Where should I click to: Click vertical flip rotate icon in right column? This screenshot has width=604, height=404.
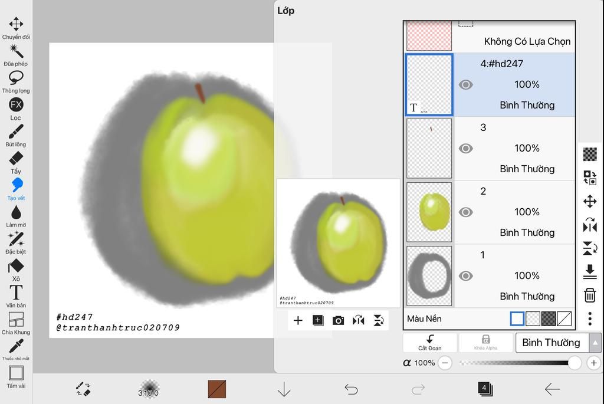click(x=590, y=248)
